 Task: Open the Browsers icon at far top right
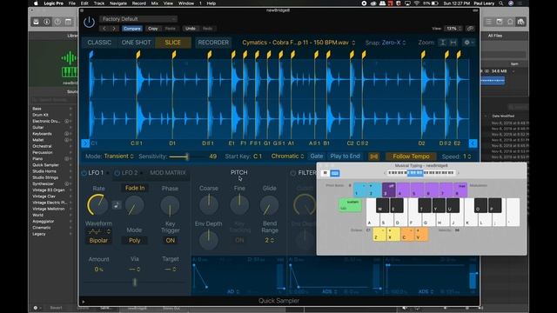coord(520,22)
